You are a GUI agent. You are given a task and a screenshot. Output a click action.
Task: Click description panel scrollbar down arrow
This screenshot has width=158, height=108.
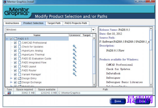[x=151, y=85]
